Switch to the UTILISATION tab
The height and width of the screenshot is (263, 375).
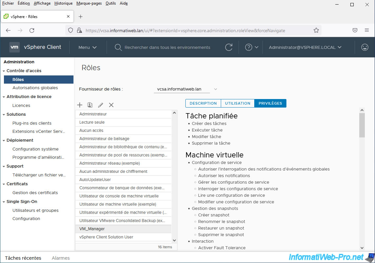(x=238, y=103)
